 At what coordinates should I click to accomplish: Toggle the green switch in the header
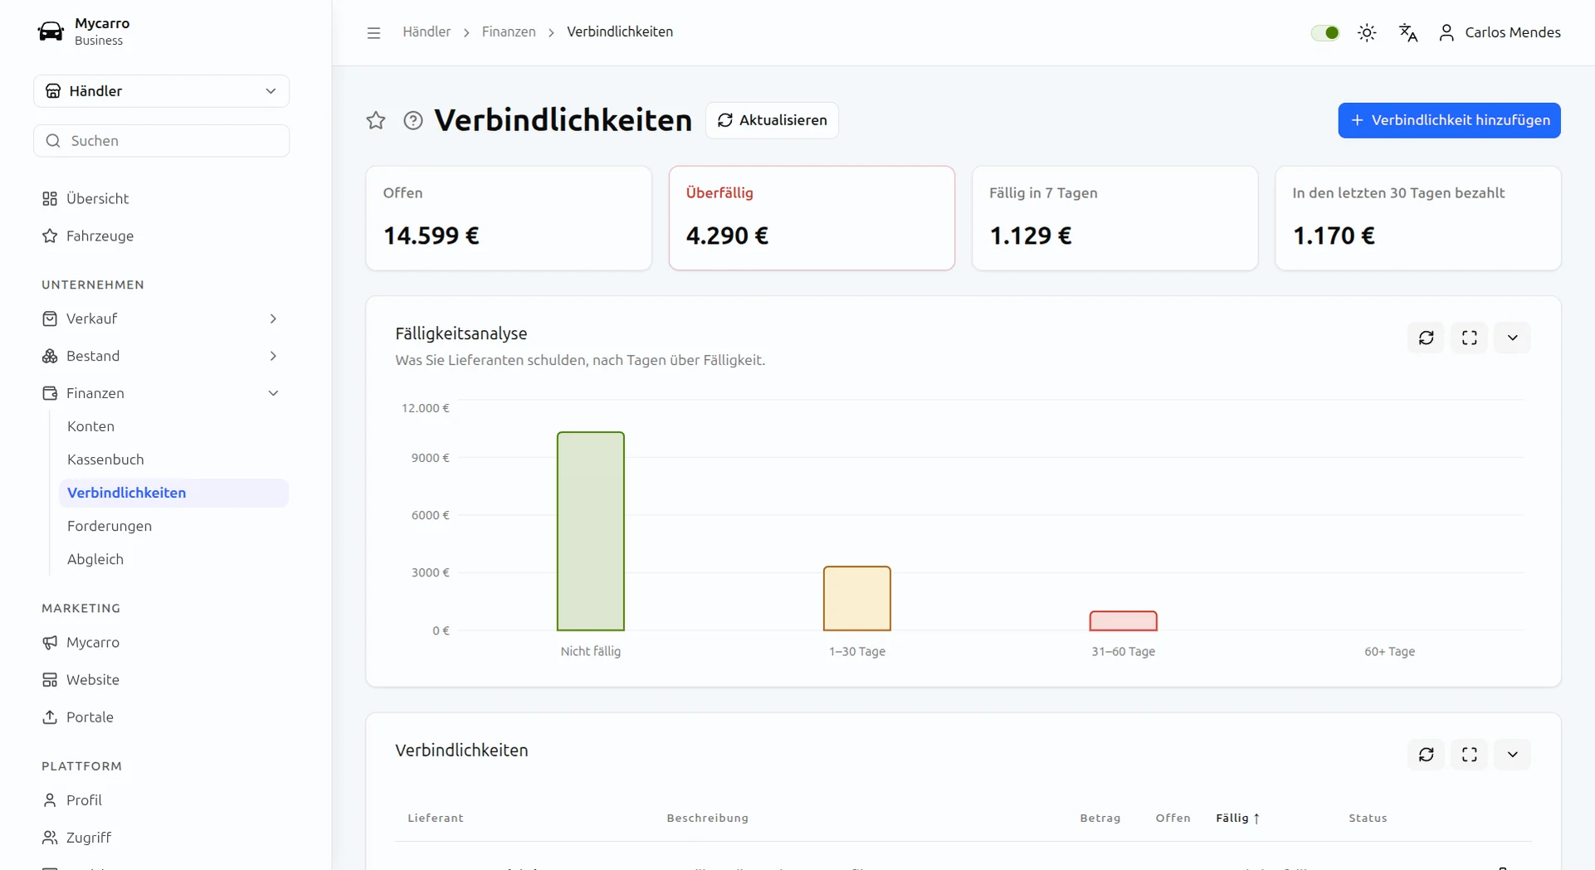(1325, 32)
